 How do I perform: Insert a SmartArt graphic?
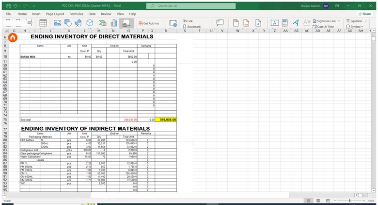pyautogui.click(x=103, y=23)
